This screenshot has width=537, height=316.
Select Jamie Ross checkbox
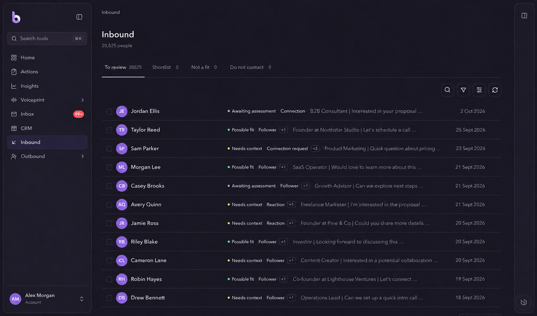(x=109, y=224)
